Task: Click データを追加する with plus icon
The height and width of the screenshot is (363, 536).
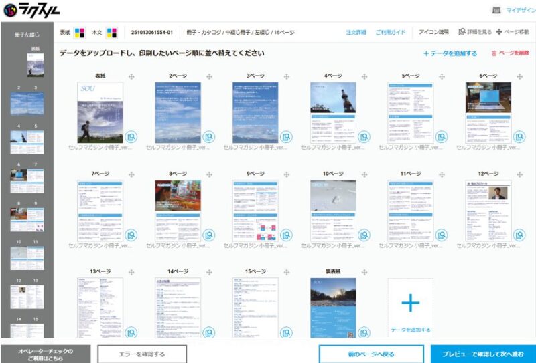Action: click(x=450, y=53)
